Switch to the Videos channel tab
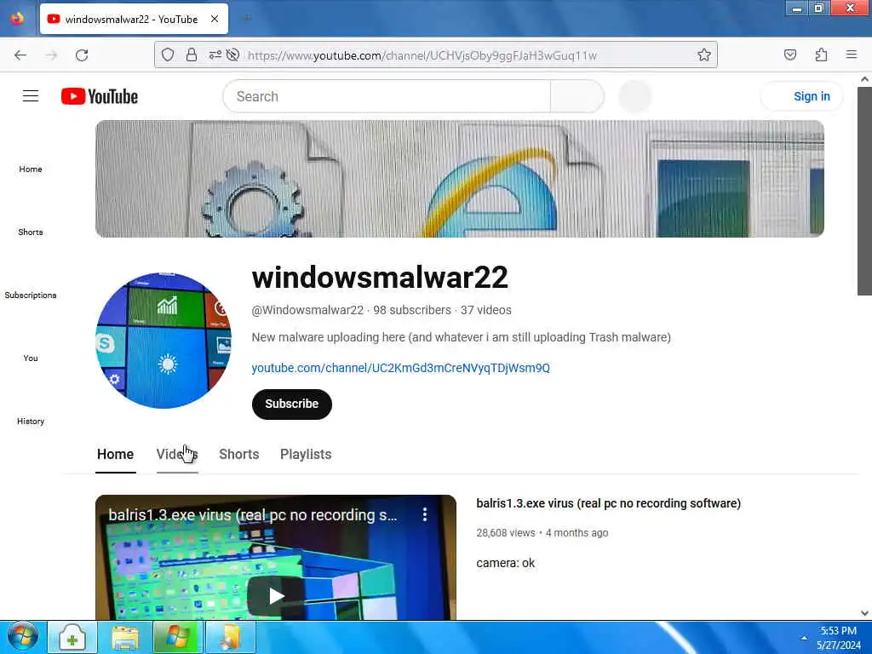Viewport: 872px width, 654px height. click(x=177, y=455)
